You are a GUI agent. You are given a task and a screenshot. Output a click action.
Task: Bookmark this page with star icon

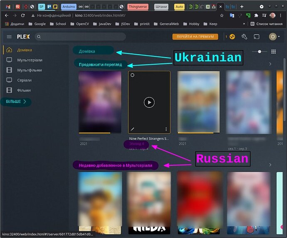[222, 15]
